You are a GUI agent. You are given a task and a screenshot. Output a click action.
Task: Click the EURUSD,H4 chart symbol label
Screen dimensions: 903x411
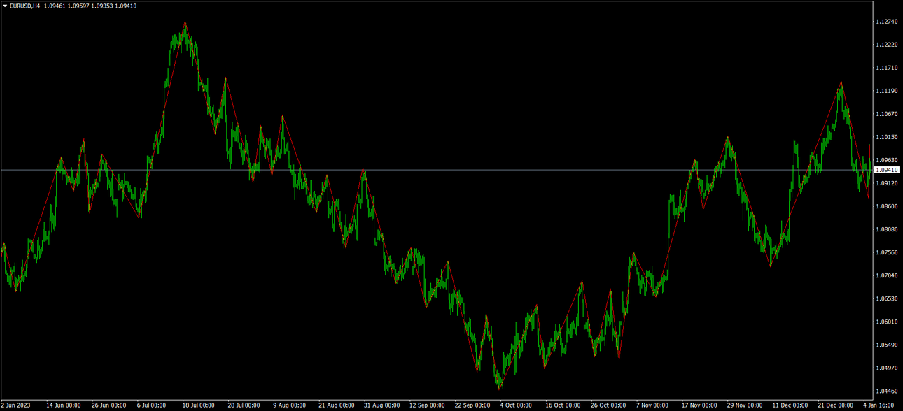click(24, 6)
